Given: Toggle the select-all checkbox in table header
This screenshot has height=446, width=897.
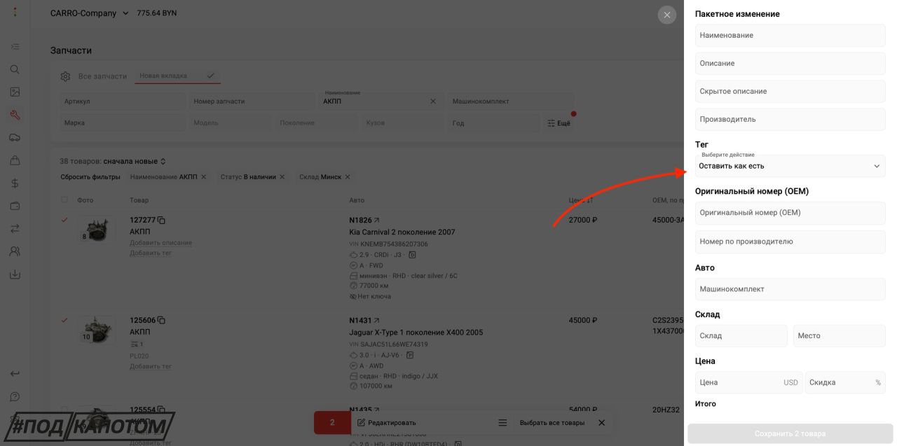Looking at the screenshot, I should tap(64, 200).
